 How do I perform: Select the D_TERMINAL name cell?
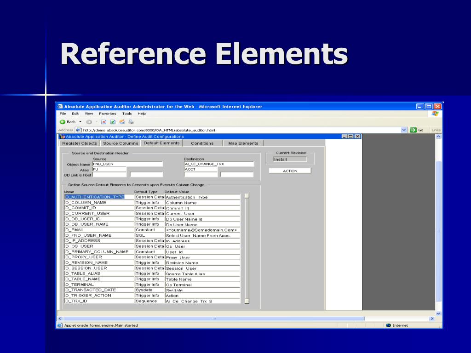99,285
